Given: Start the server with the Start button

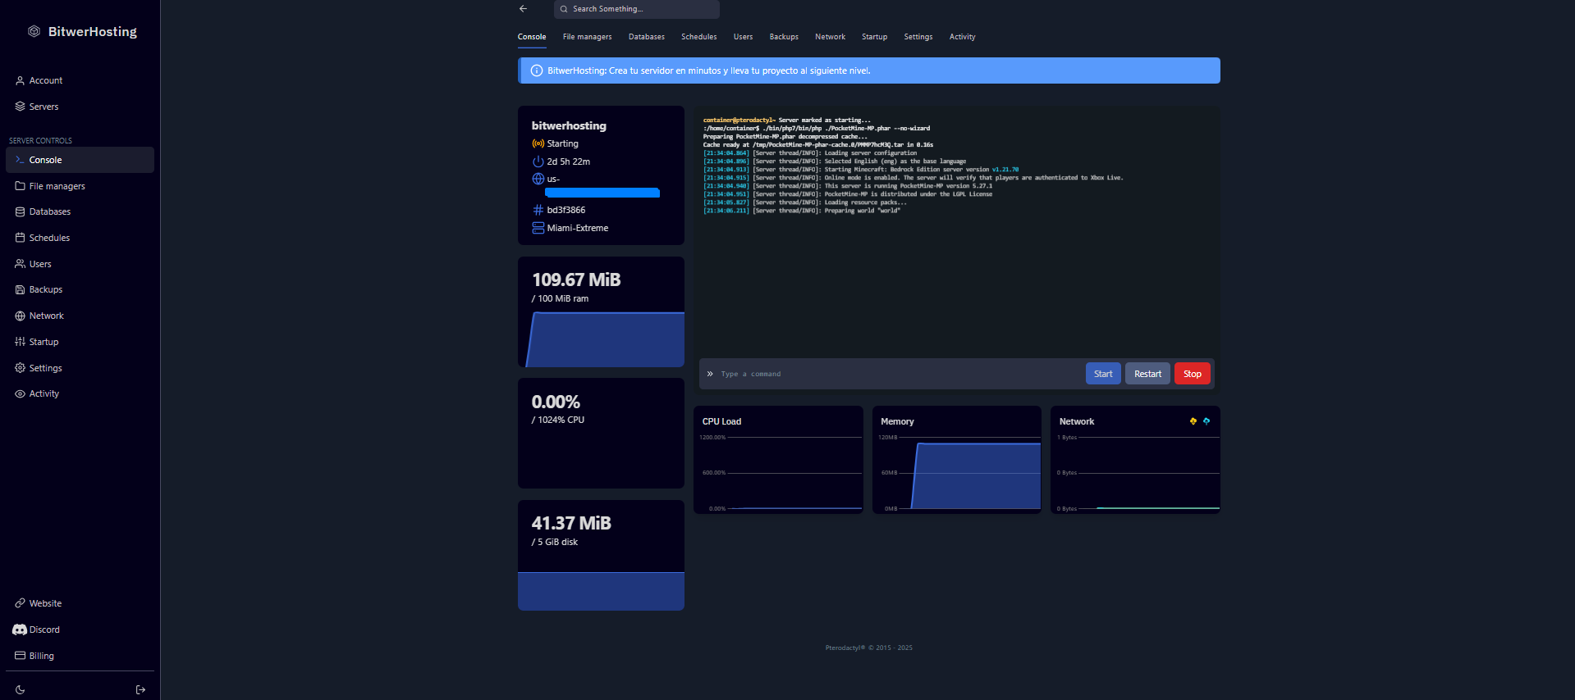Looking at the screenshot, I should (x=1103, y=374).
